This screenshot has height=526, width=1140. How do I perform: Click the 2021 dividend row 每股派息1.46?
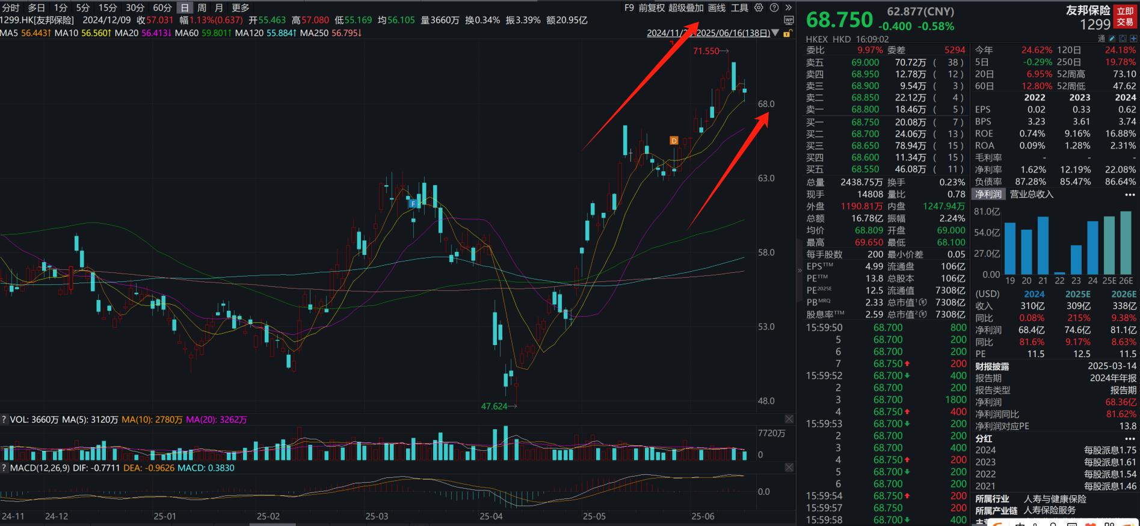tap(1056, 486)
